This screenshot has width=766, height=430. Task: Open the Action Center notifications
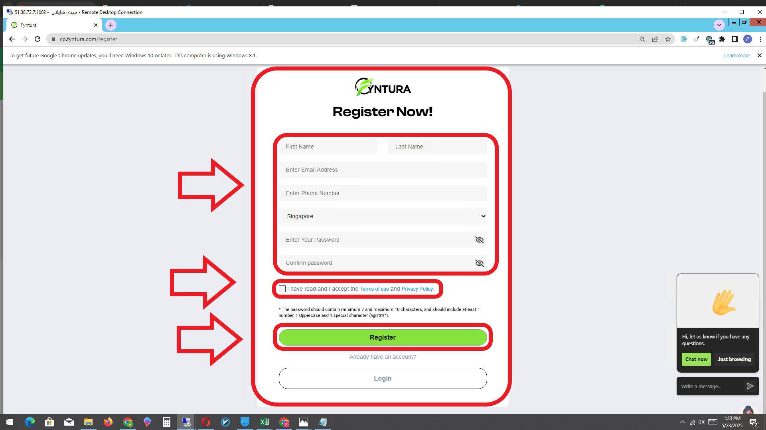click(753, 422)
